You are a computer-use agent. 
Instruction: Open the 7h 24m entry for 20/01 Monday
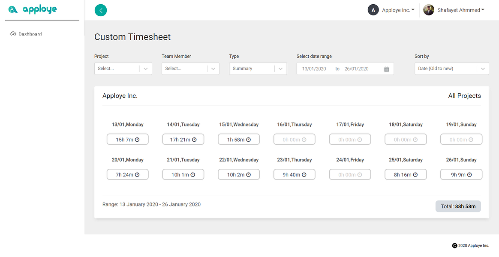coord(128,175)
